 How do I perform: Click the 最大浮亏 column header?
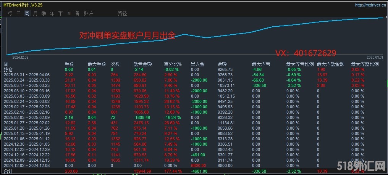pos(261,64)
